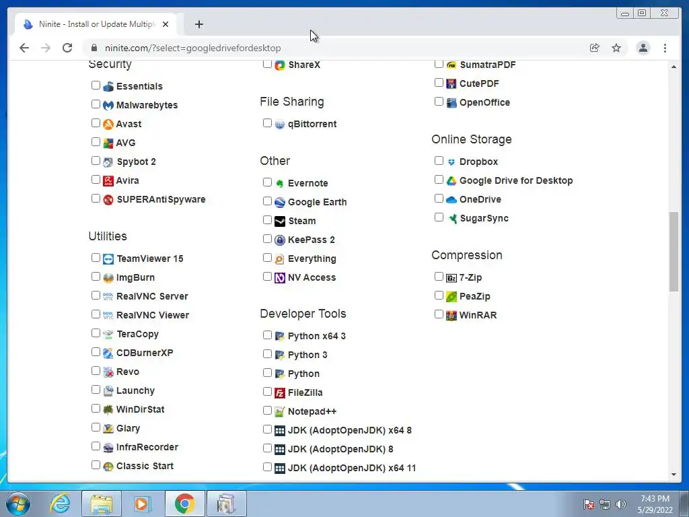The height and width of the screenshot is (517, 689).
Task: Click the page scrollbar down arrow
Action: 674,475
